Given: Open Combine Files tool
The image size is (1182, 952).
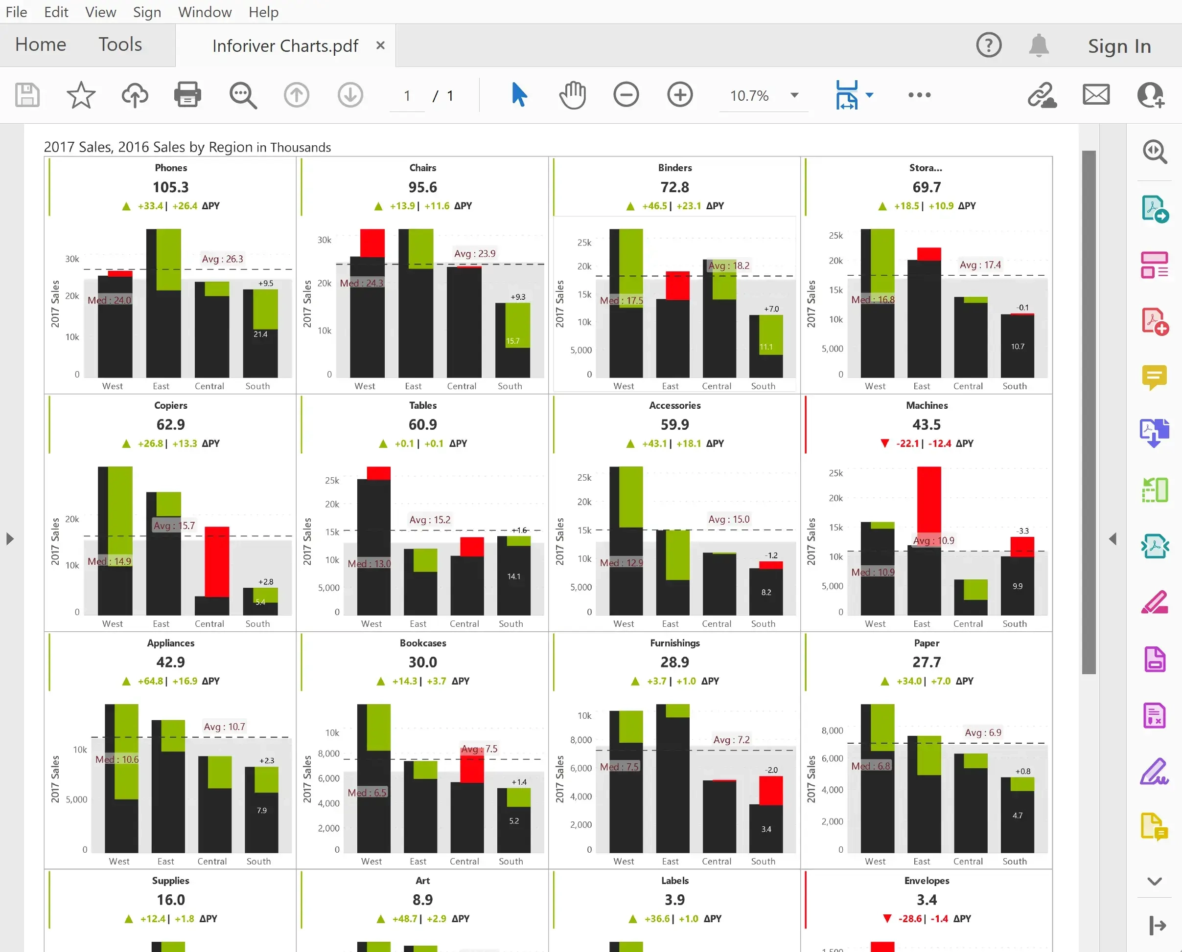Looking at the screenshot, I should pyautogui.click(x=1155, y=434).
